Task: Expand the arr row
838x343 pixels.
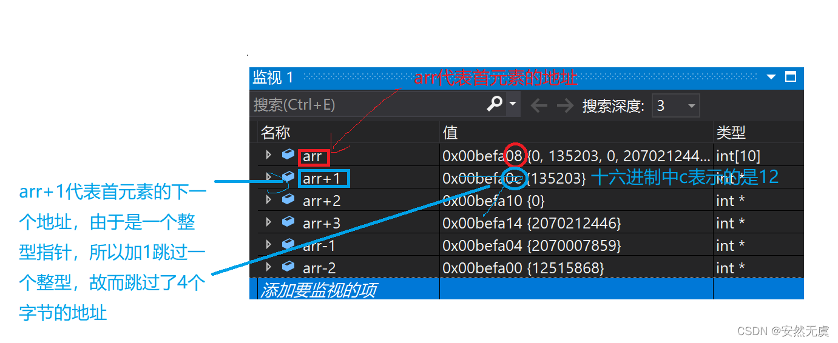Action: tap(268, 155)
